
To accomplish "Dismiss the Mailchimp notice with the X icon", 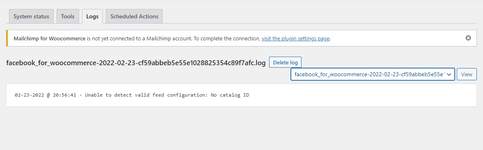I will [468, 38].
